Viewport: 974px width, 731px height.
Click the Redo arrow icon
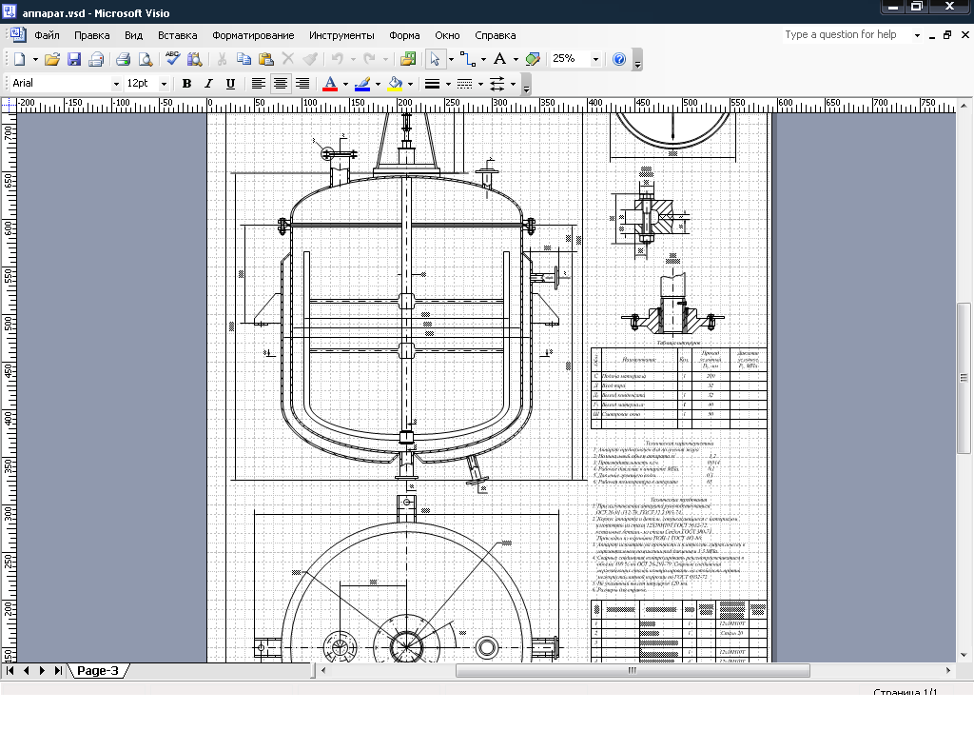coord(370,59)
